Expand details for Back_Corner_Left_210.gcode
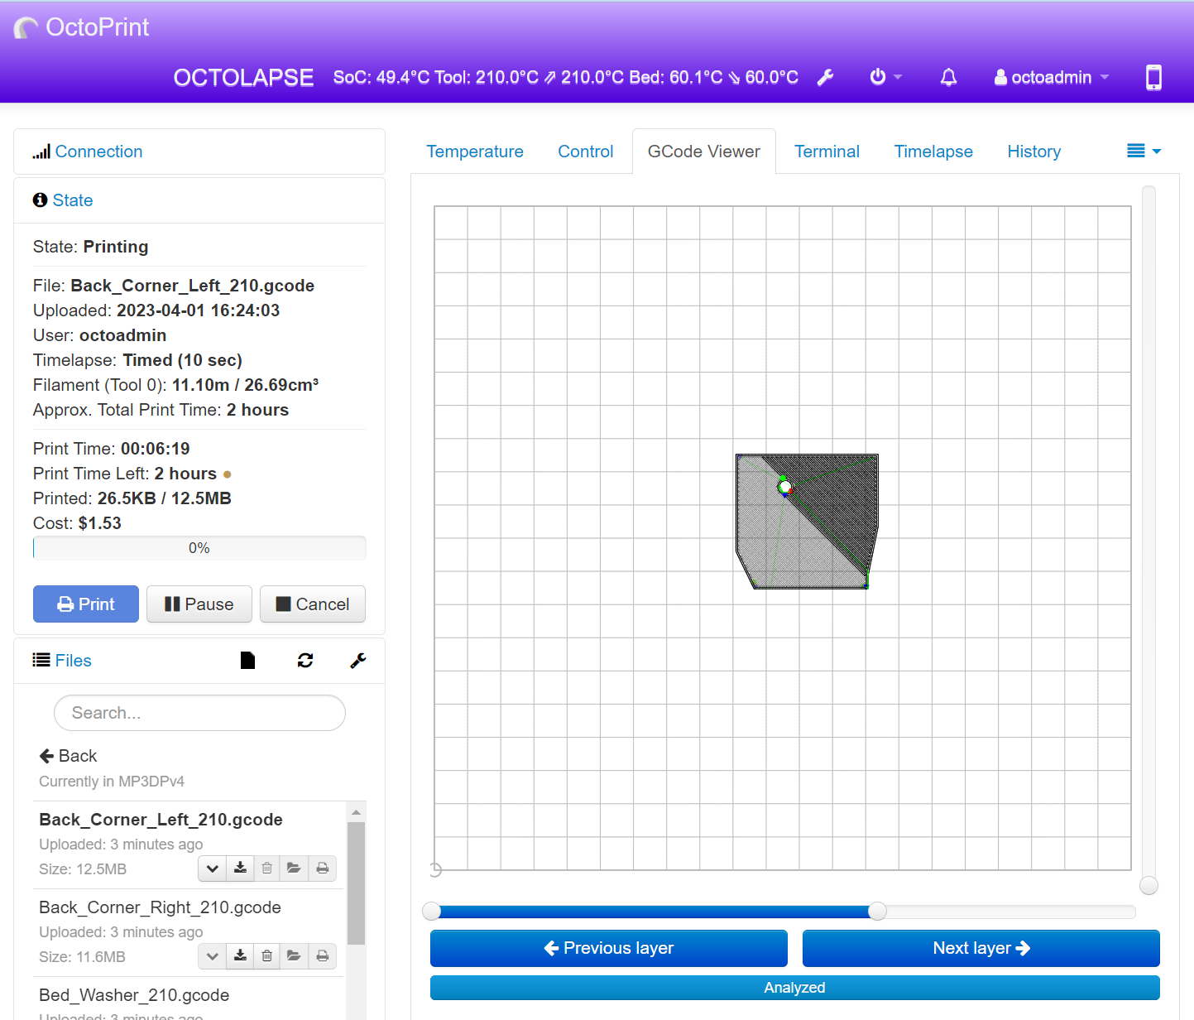Viewport: 1194px width, 1020px height. coord(213,868)
